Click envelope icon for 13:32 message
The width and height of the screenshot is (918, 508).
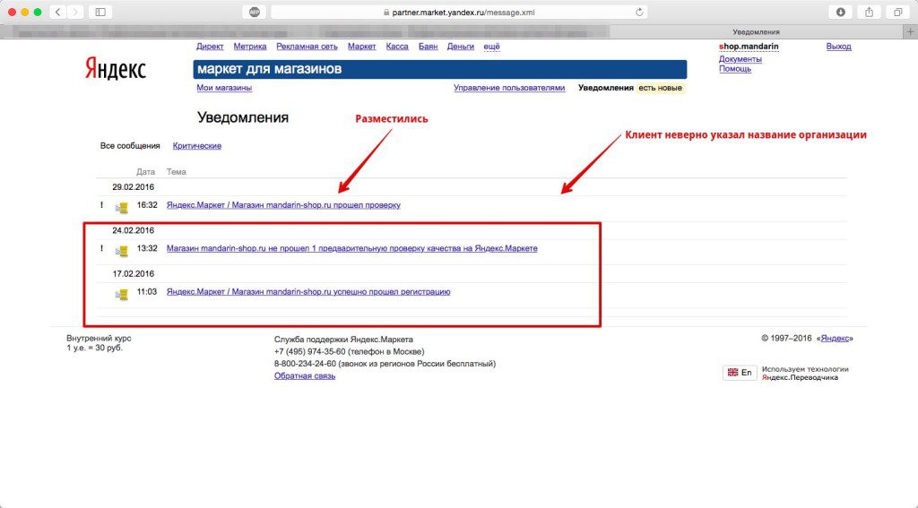click(122, 250)
